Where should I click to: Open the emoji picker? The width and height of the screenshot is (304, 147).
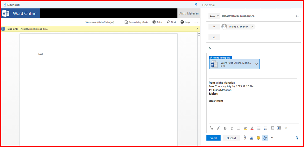[258, 138]
